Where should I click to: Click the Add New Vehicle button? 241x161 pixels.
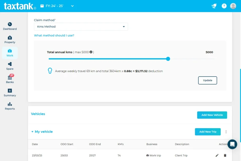[212, 115]
